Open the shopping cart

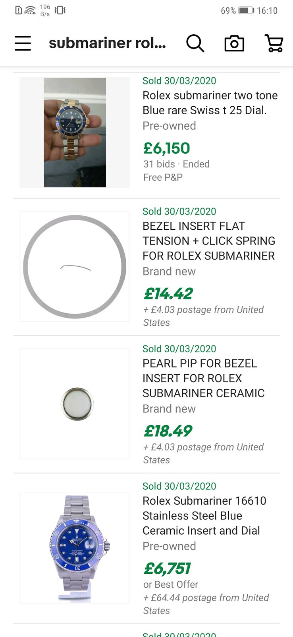[x=274, y=43]
